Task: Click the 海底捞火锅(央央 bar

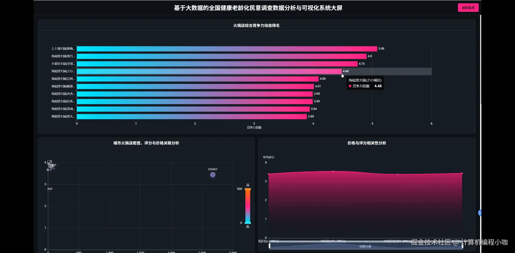Action: (195, 94)
